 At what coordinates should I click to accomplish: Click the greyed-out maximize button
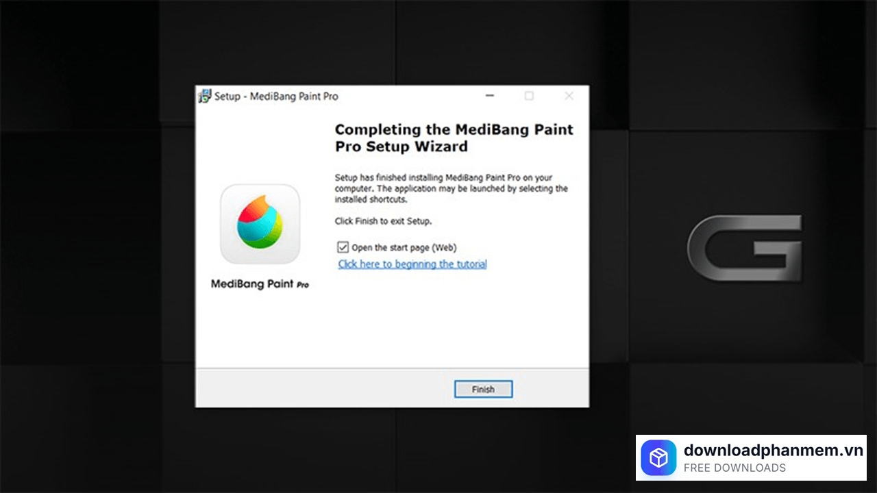[x=529, y=97]
